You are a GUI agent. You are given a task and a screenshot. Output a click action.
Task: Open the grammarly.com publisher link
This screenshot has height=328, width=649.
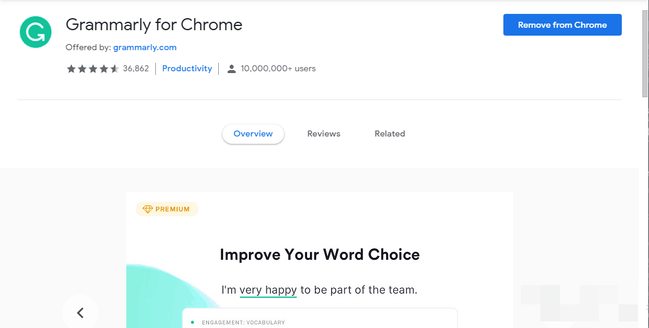(145, 47)
